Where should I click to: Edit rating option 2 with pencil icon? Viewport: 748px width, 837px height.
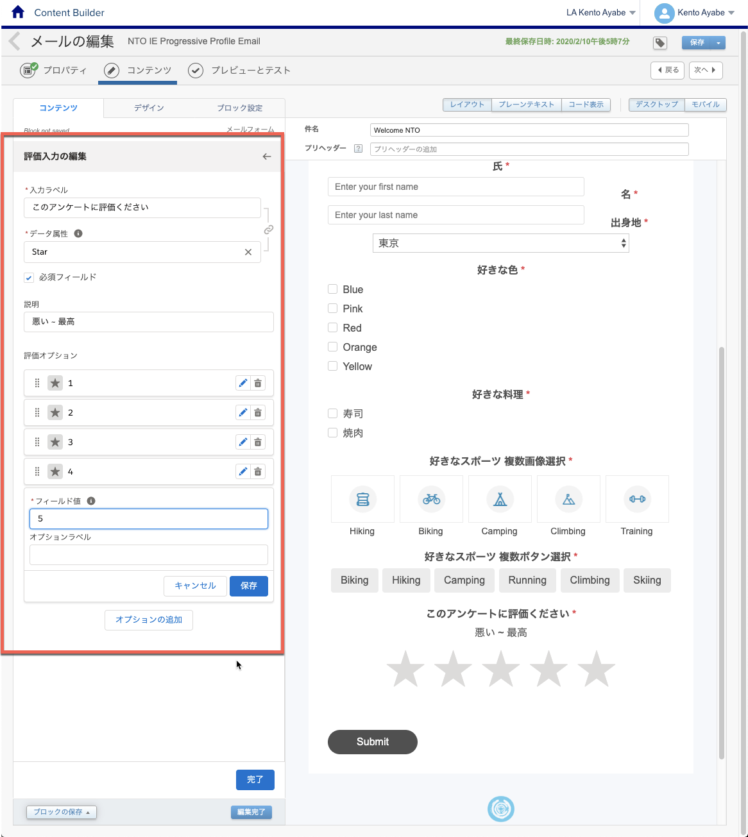(242, 412)
